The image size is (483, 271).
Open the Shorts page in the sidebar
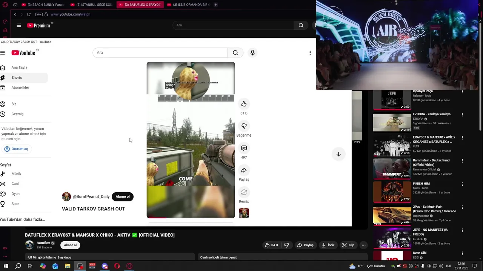point(23,78)
